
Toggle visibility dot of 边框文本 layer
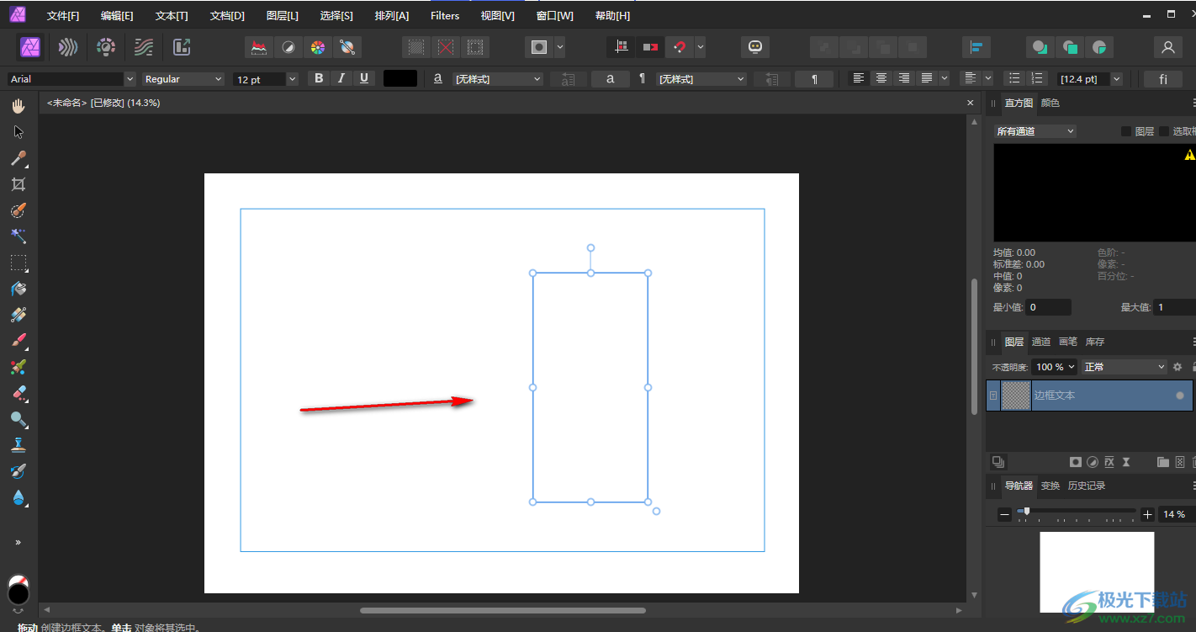tap(1180, 396)
